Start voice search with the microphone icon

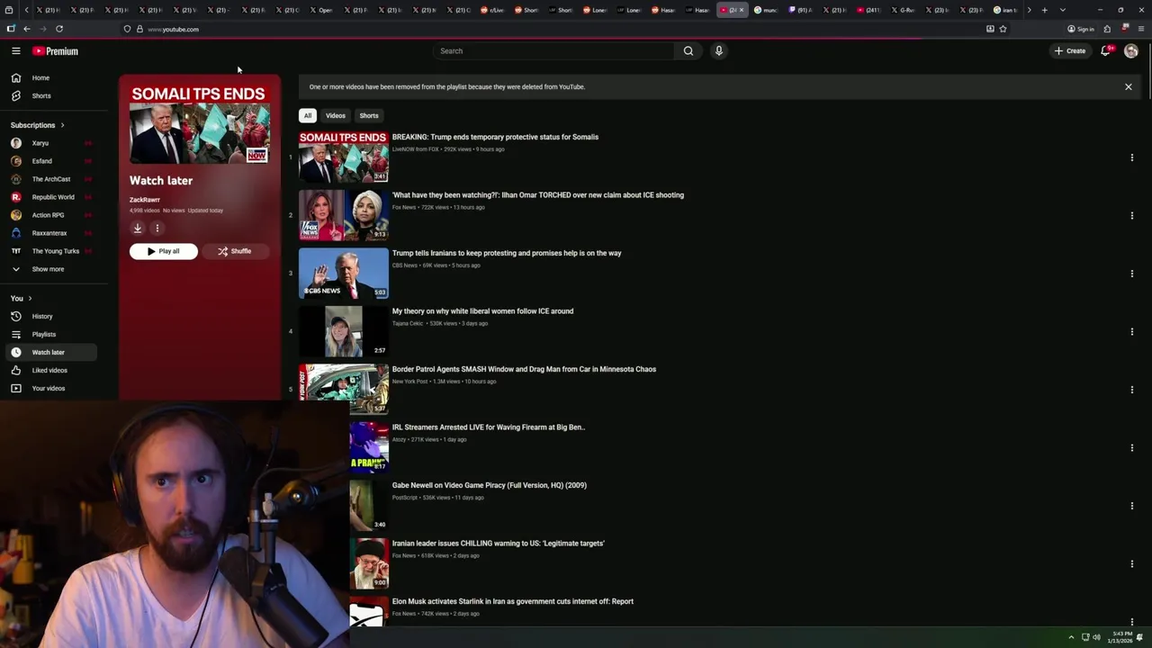point(718,51)
